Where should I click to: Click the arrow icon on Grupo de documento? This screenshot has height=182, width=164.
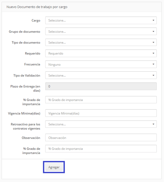click(x=153, y=31)
